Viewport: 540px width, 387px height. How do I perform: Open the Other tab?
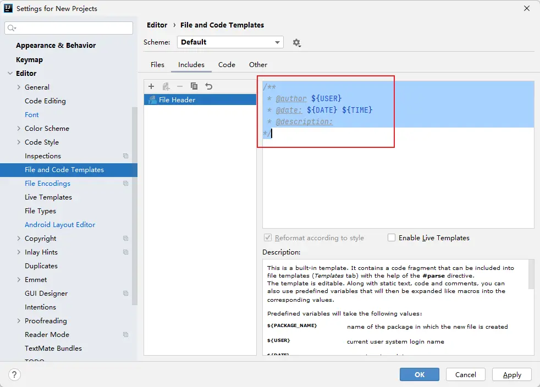(x=258, y=65)
